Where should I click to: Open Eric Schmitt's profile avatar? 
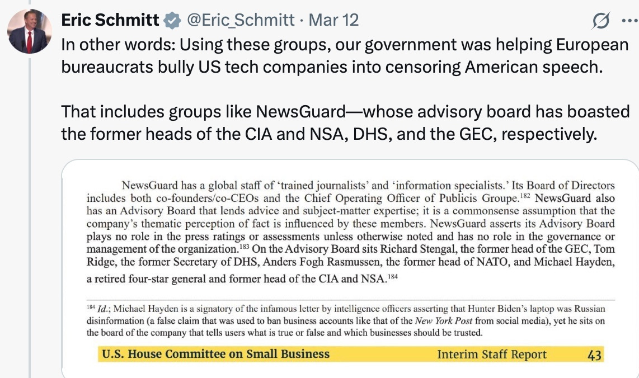[x=29, y=32]
